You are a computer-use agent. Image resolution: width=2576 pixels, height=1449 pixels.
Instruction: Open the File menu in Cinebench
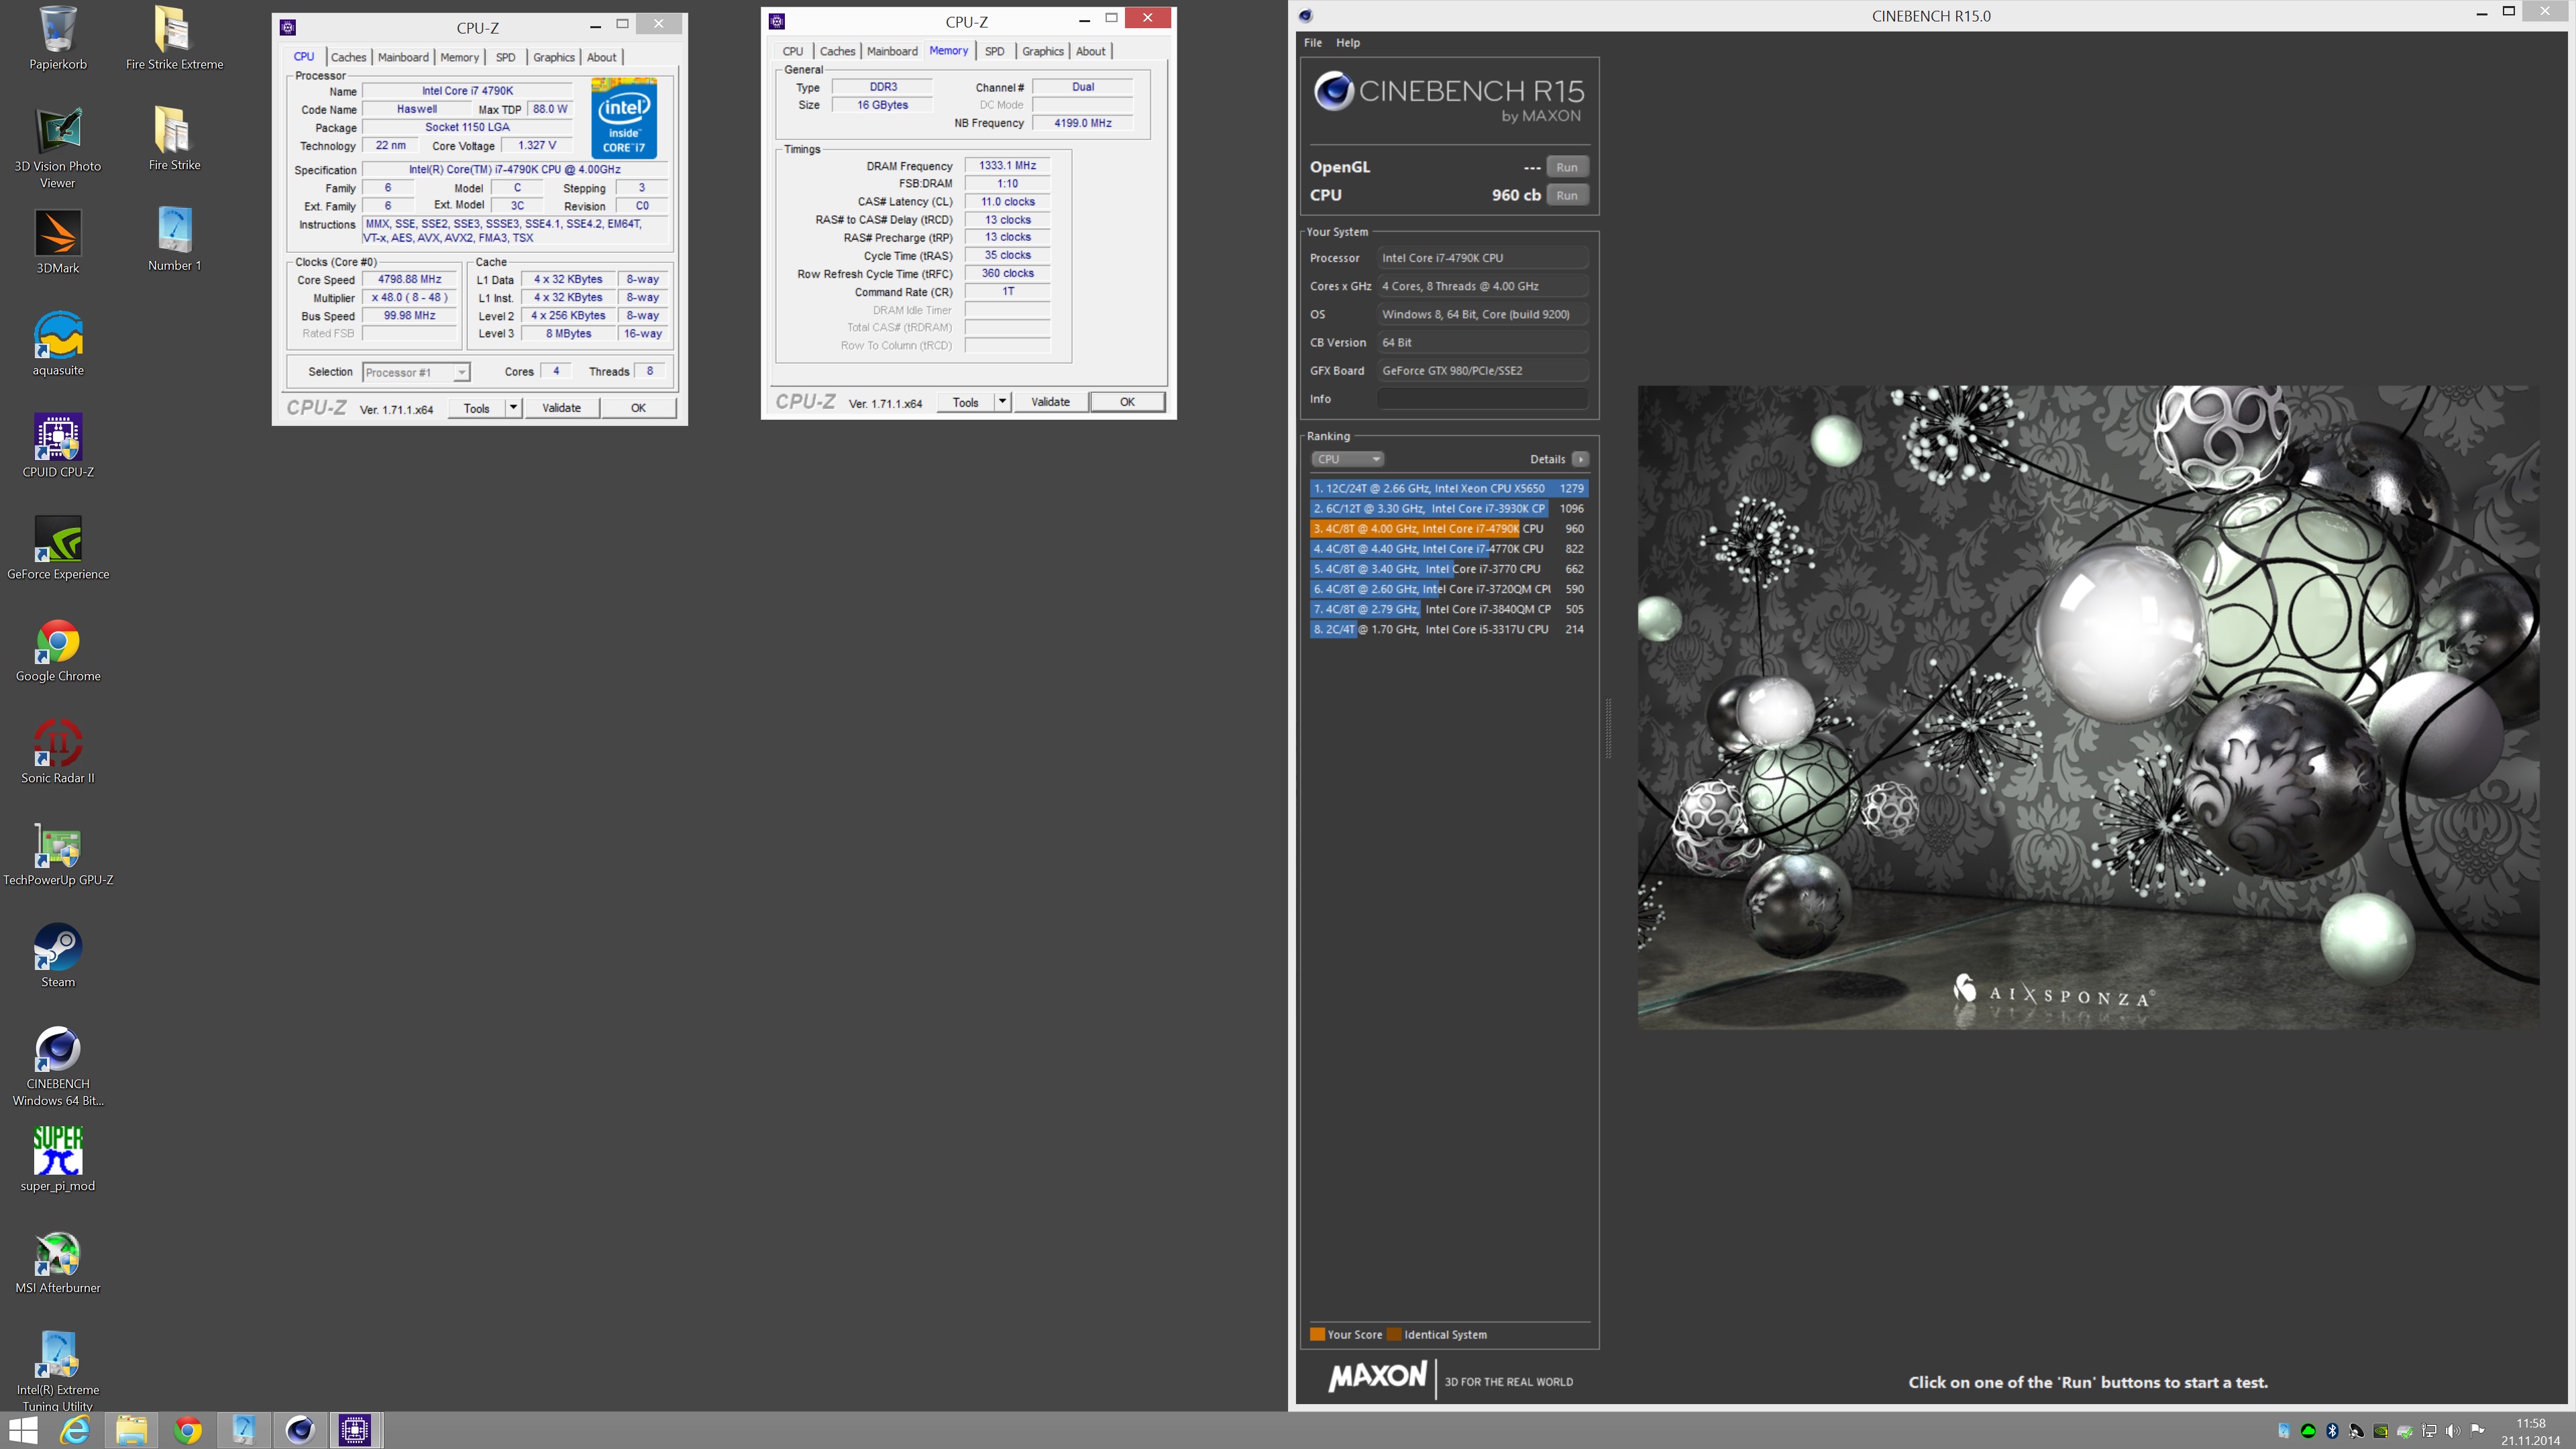click(x=1313, y=43)
